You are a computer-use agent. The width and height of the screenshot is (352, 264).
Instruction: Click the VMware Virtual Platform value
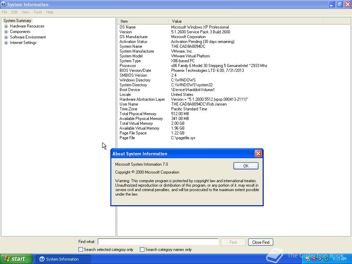point(190,56)
